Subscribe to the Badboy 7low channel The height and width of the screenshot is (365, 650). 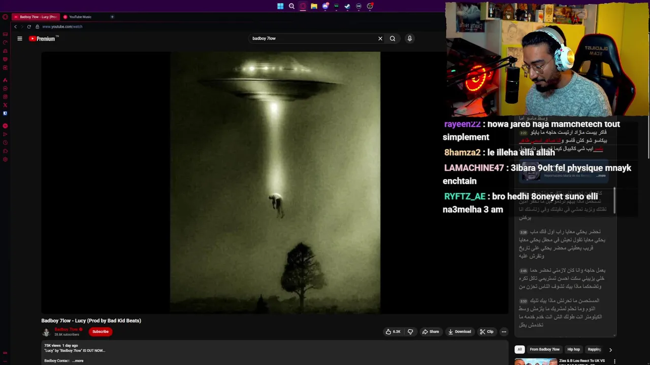101,332
